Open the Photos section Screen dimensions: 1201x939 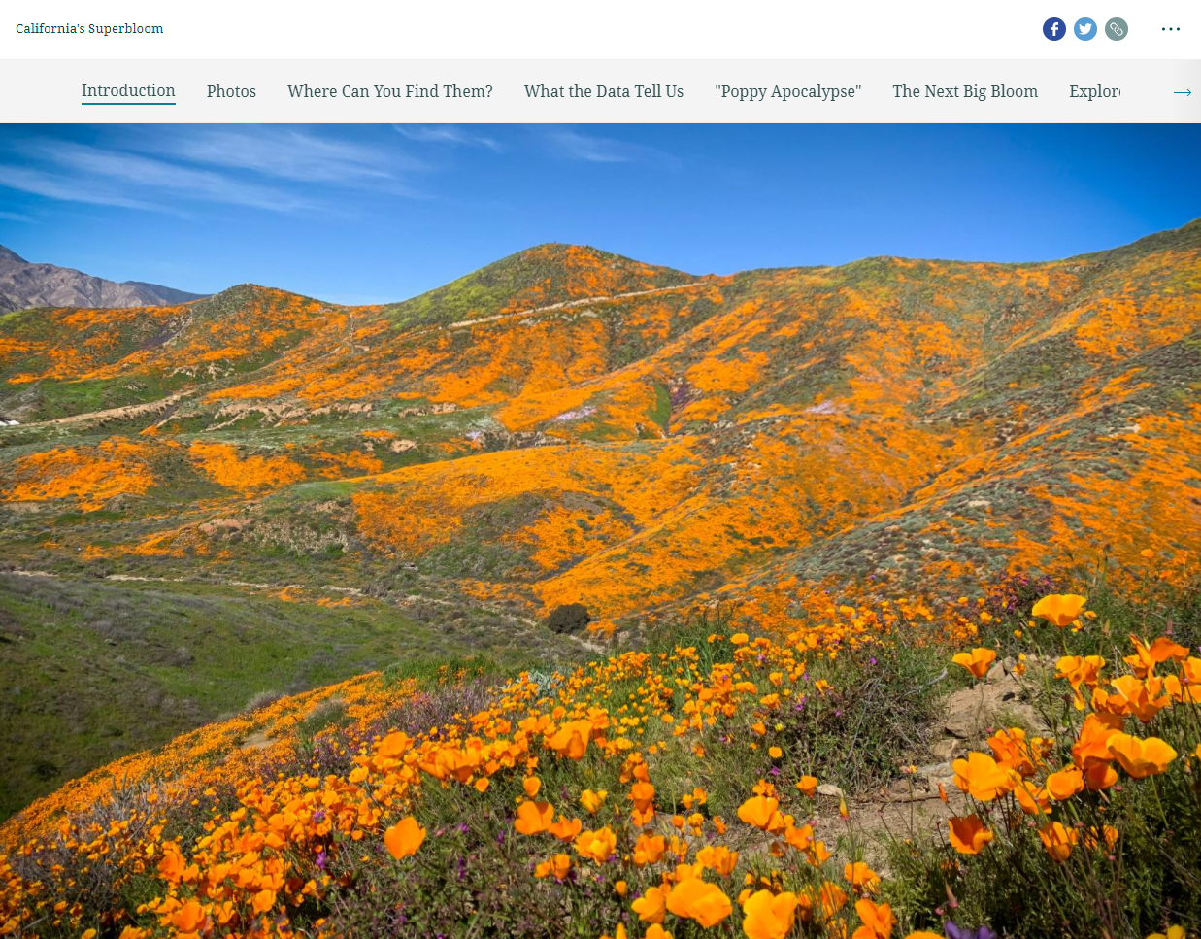[231, 91]
